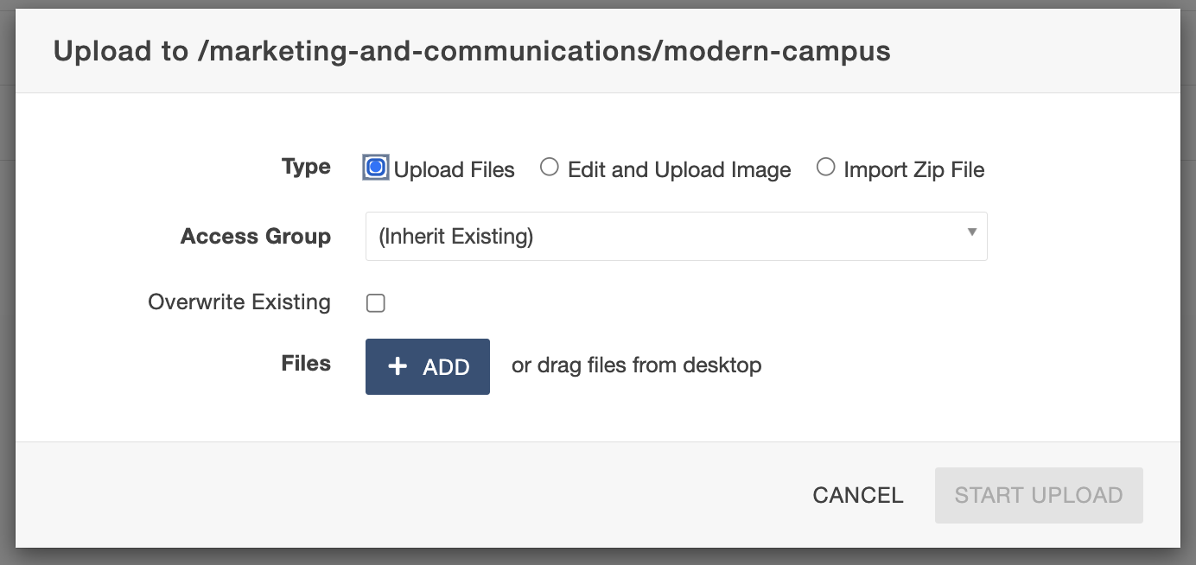This screenshot has width=1196, height=565.
Task: Click the grayed-out START UPLOAD button
Action: coord(1038,495)
